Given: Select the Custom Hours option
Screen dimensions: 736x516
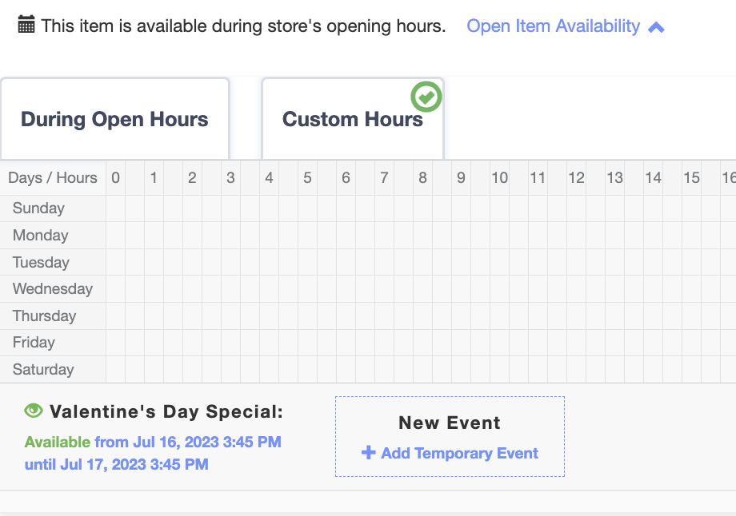Looking at the screenshot, I should (x=353, y=119).
